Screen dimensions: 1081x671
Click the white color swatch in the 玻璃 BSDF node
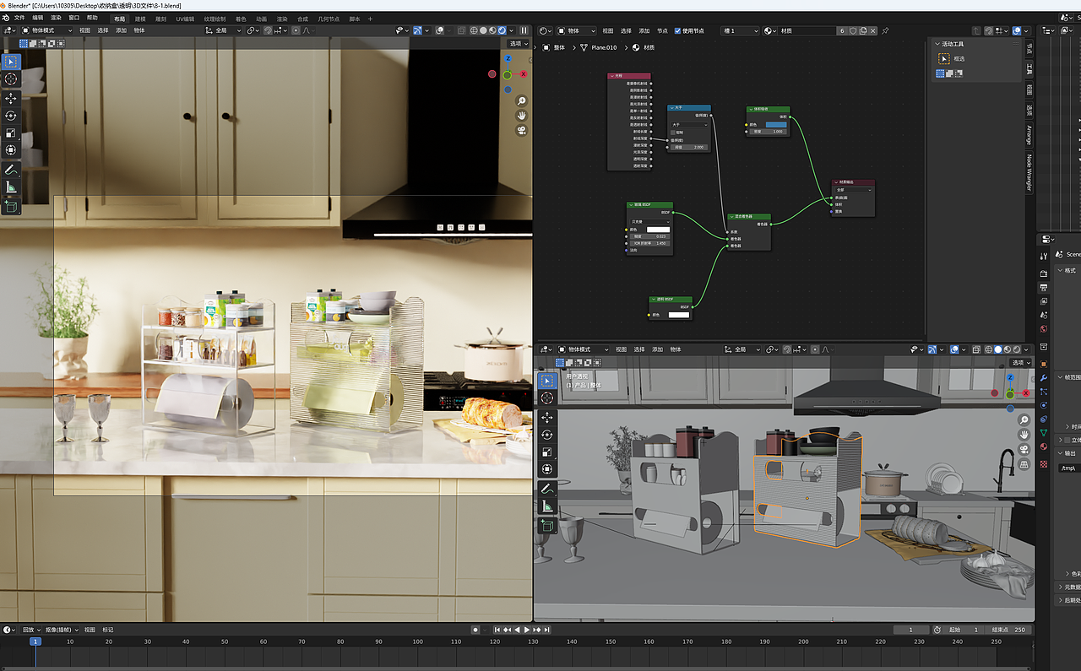coord(658,230)
